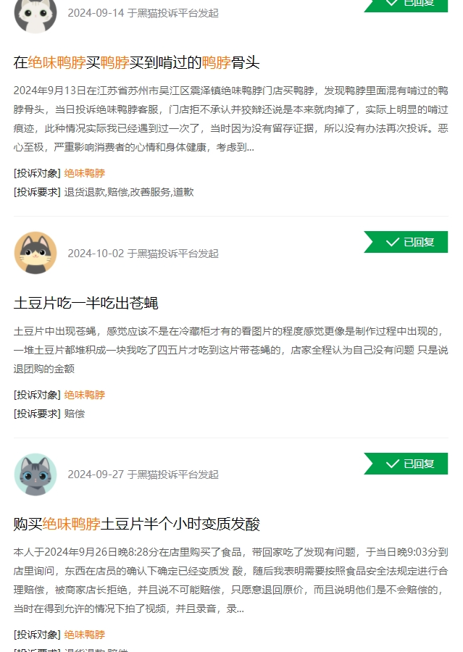This screenshot has height=652, width=463.
Task: Click the white cat avatar icon
Action: pos(36,14)
